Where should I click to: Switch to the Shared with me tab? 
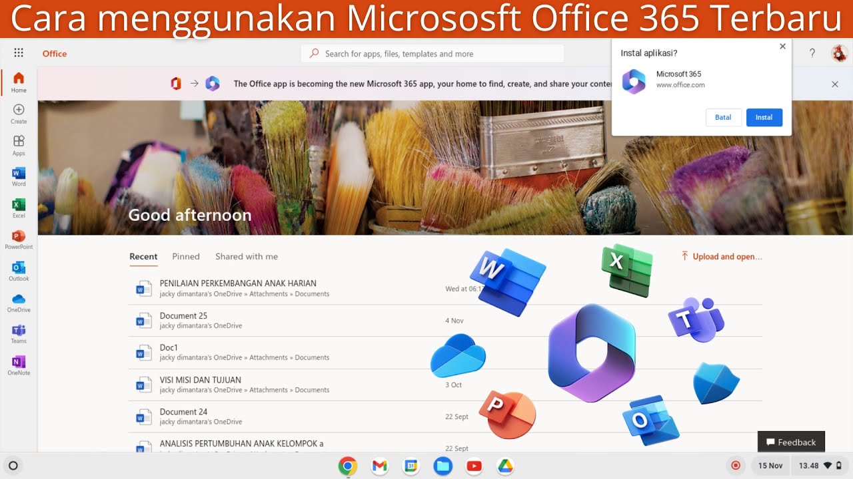(x=247, y=256)
